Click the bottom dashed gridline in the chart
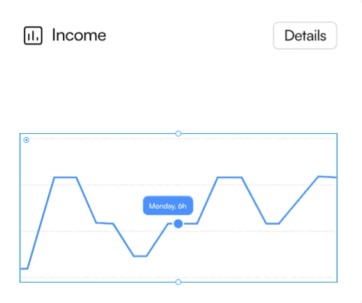 coord(178,277)
